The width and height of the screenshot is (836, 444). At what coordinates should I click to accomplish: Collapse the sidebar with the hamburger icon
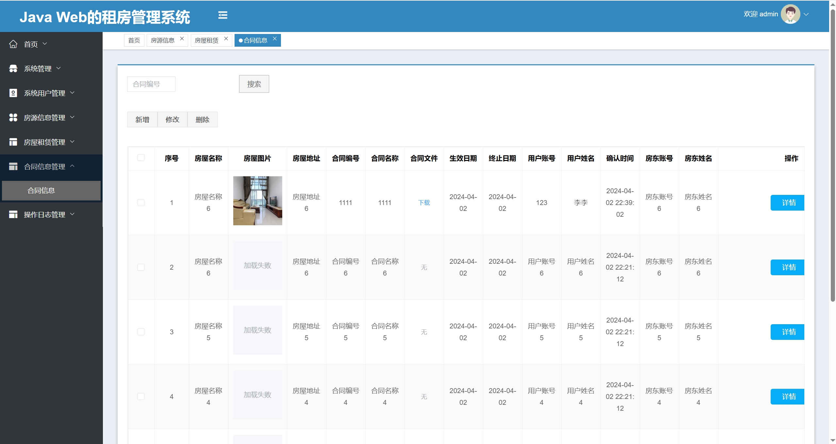click(222, 15)
